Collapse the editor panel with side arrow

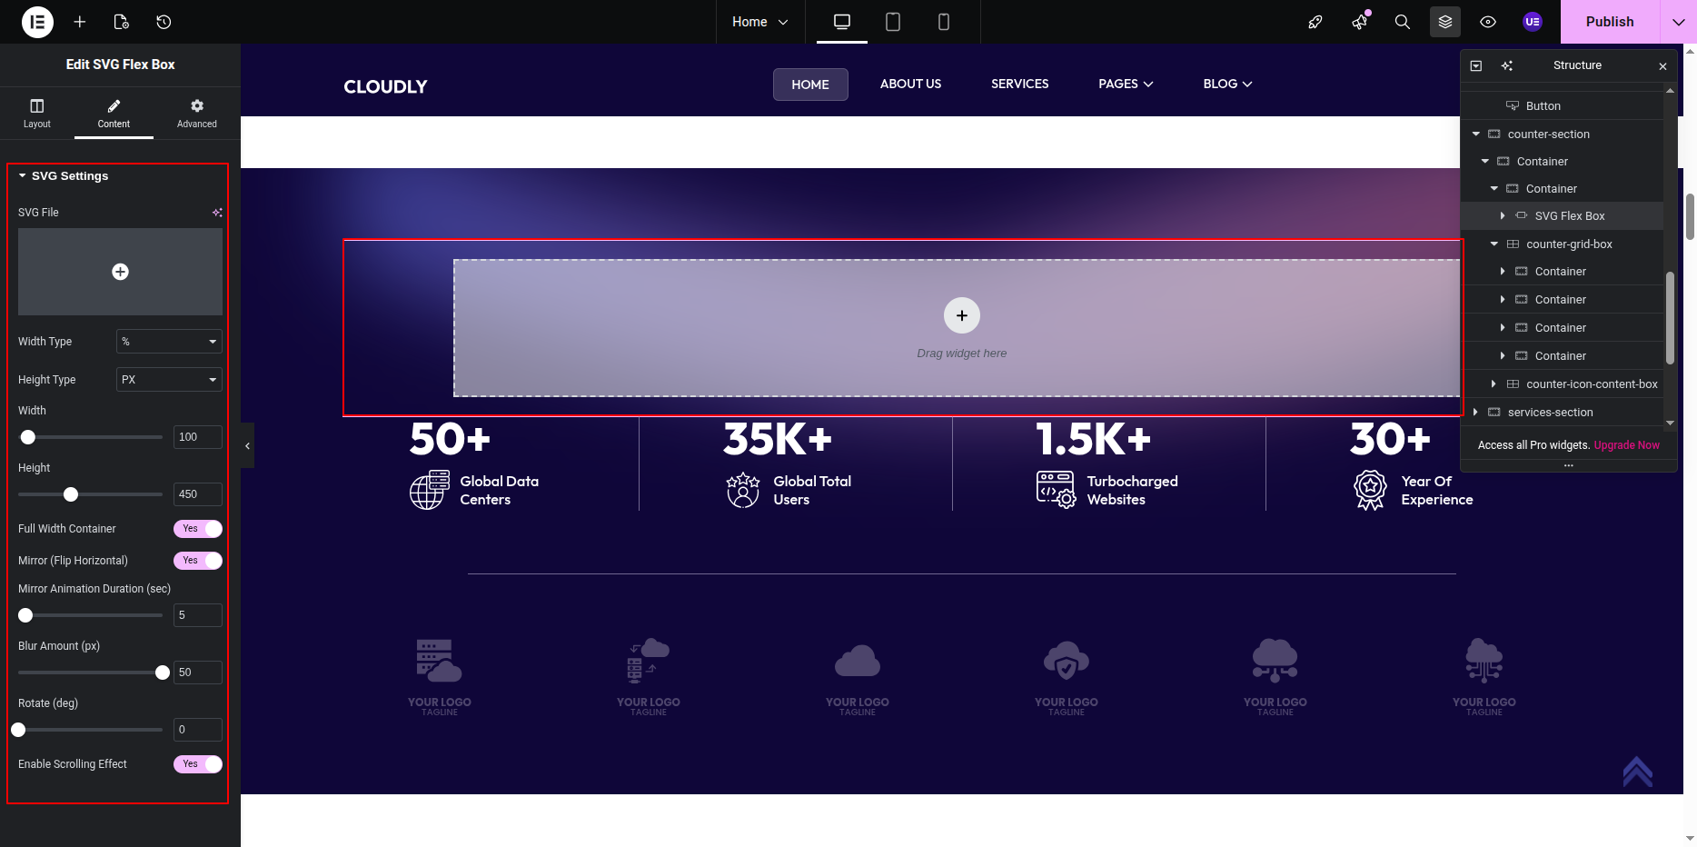[247, 446]
